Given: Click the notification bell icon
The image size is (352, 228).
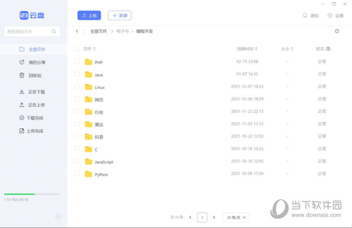Looking at the screenshot, I should pyautogui.click(x=305, y=15).
